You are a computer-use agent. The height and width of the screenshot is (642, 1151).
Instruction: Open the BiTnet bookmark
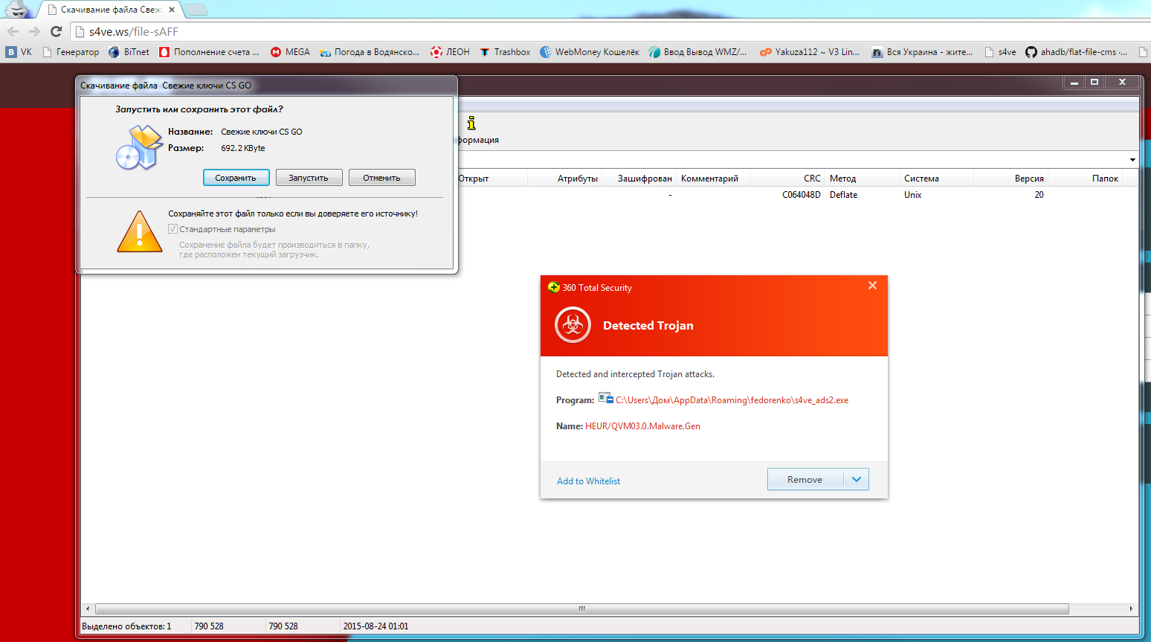(x=129, y=52)
